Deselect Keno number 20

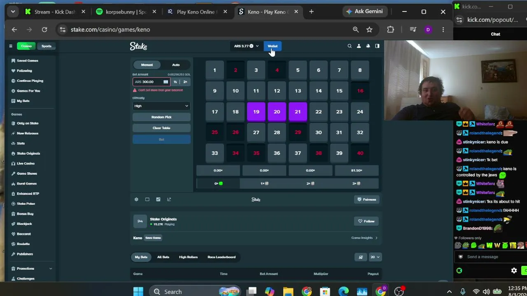[x=277, y=112]
